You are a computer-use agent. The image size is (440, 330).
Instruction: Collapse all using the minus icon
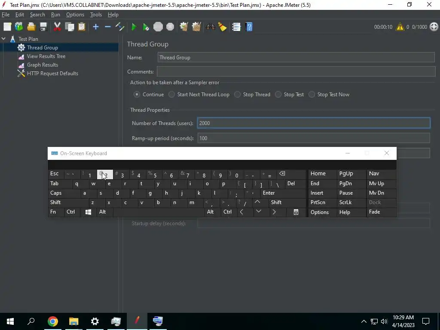coord(108,27)
